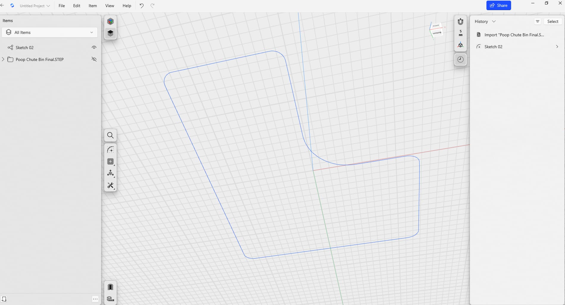Viewport: 565px width, 305px height.
Task: Open the Item menu
Action: 93,6
